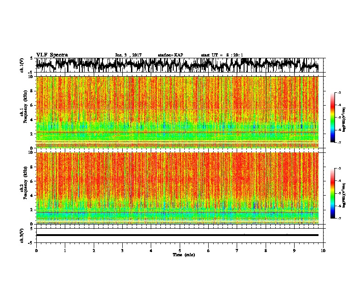Click the time axis tick label "1"
This screenshot has width=364, height=281.
point(65,251)
